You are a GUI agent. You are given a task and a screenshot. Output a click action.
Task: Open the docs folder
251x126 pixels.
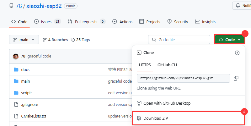[25, 69]
